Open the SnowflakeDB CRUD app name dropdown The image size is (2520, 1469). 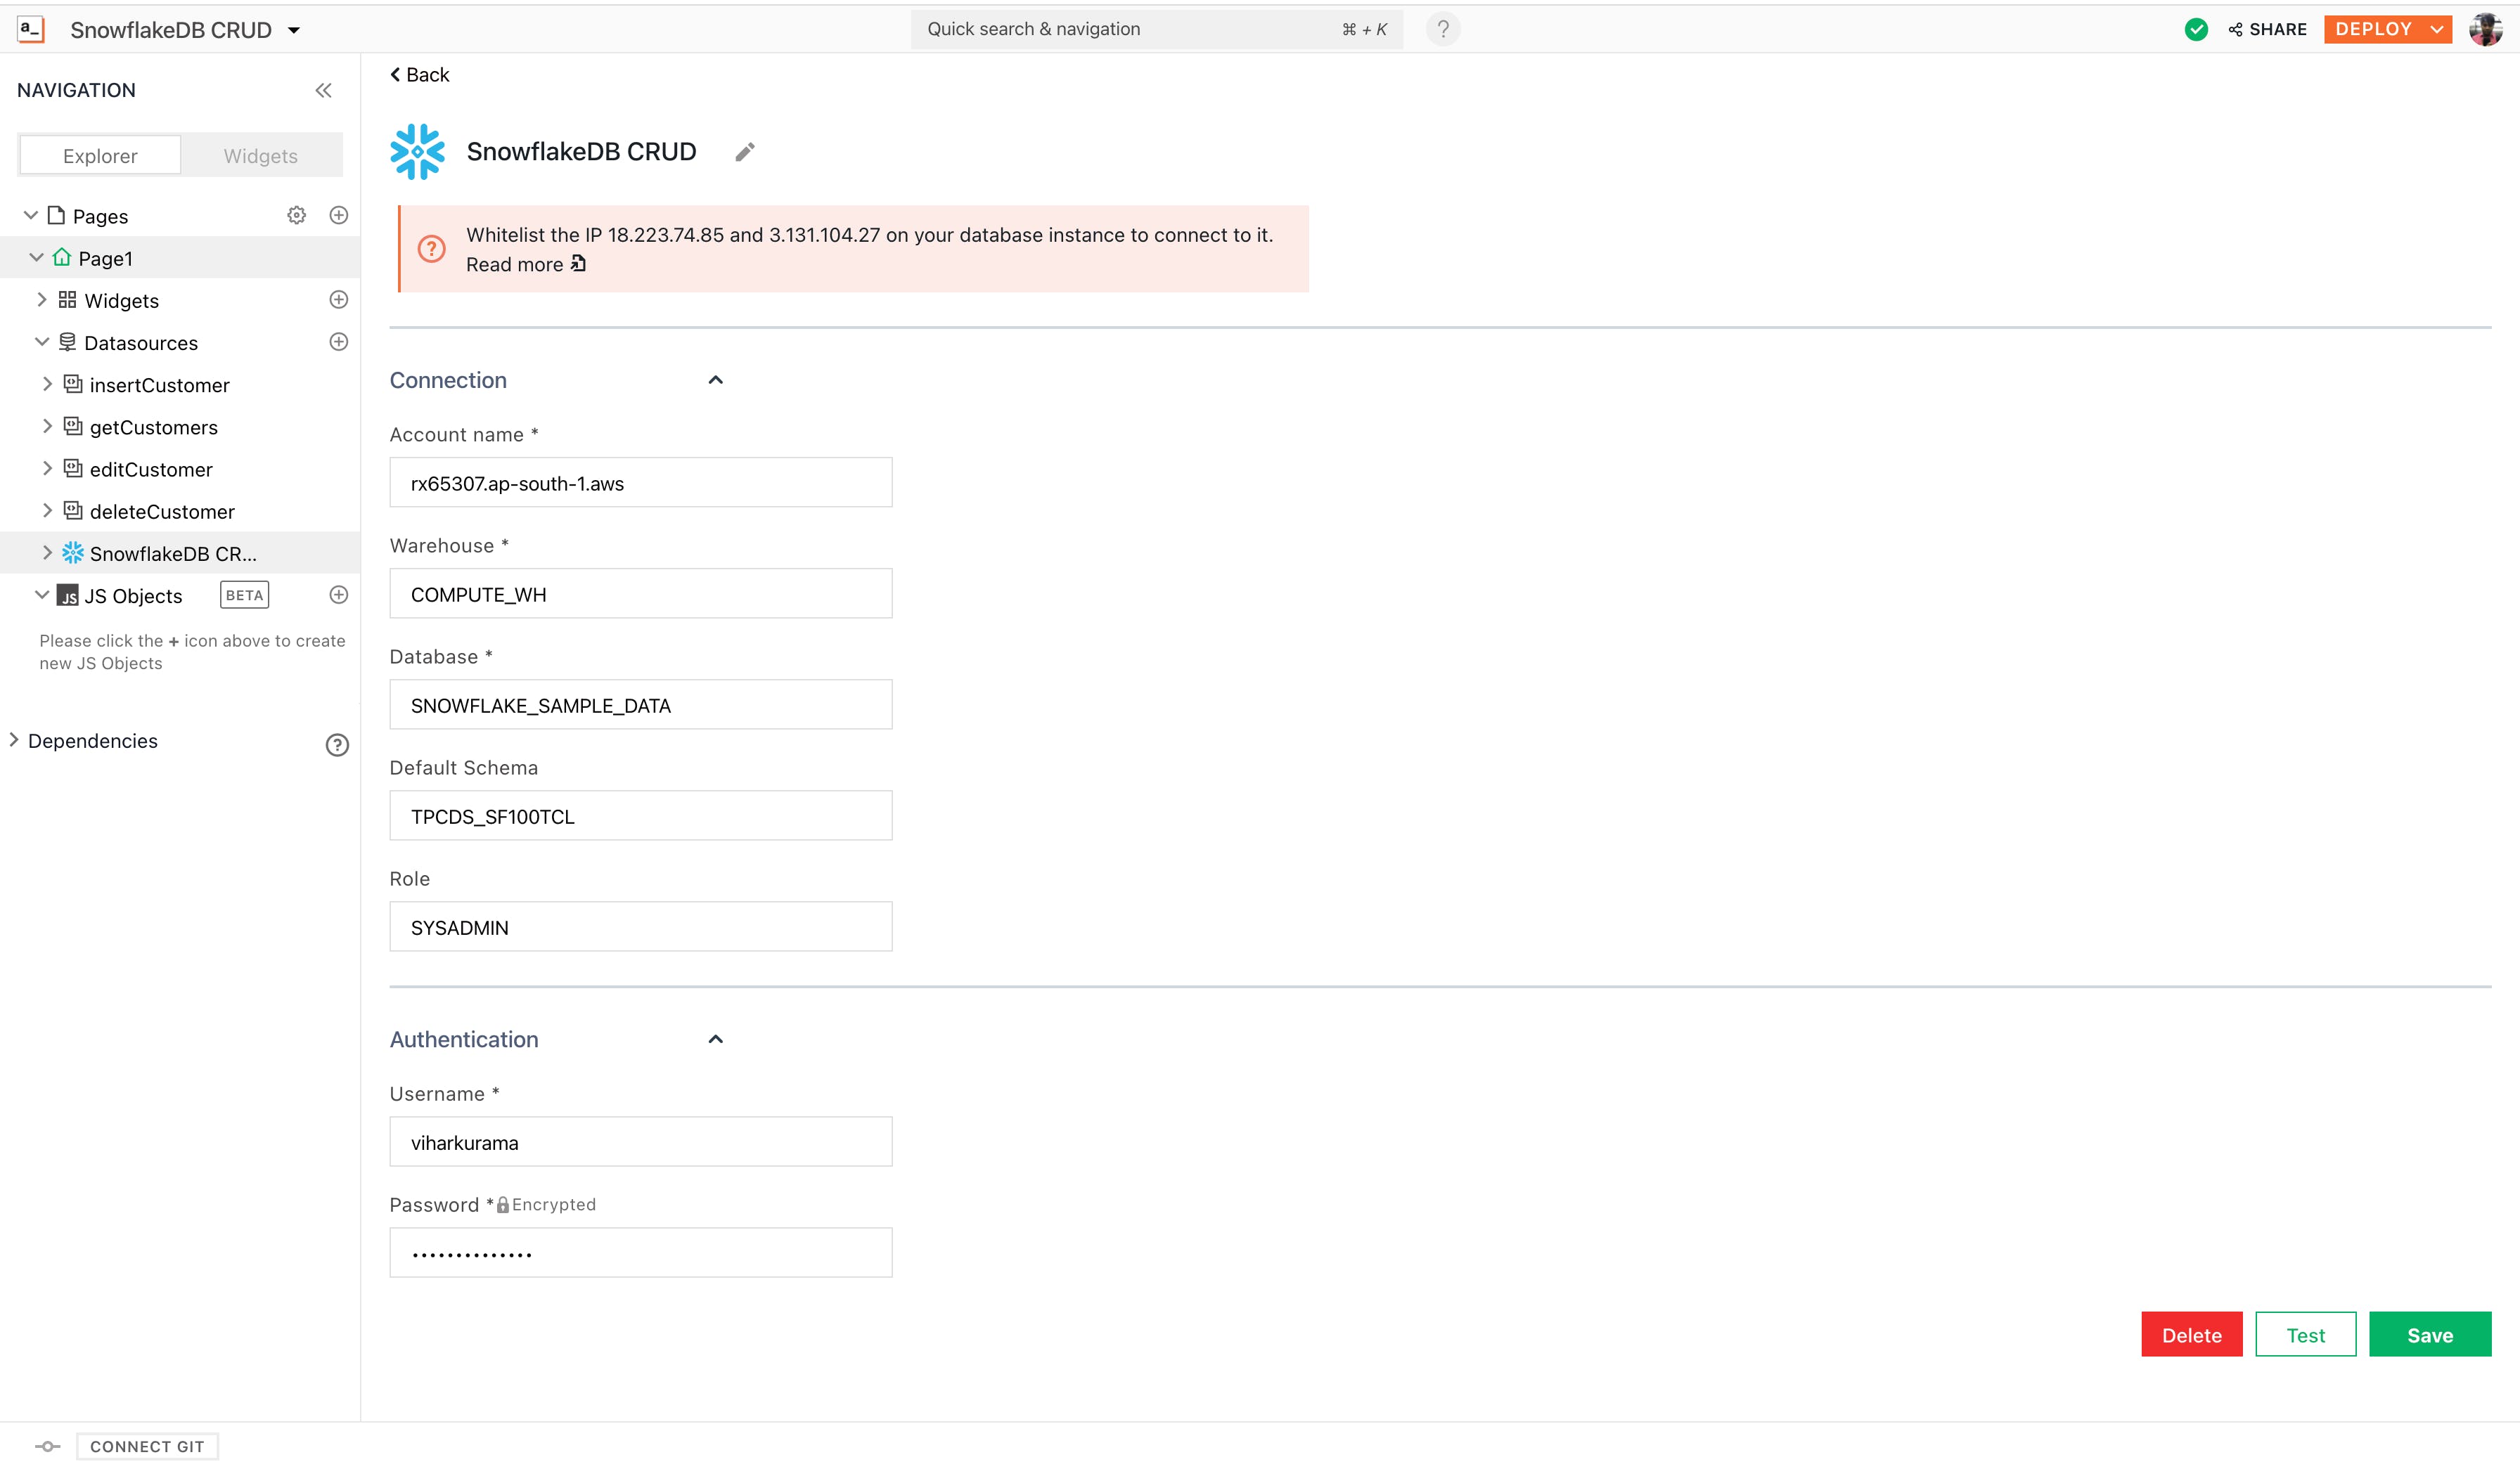(294, 30)
